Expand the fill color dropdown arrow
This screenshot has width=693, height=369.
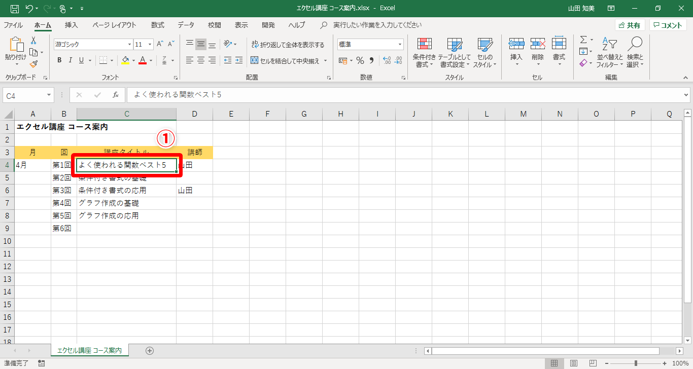(133, 60)
